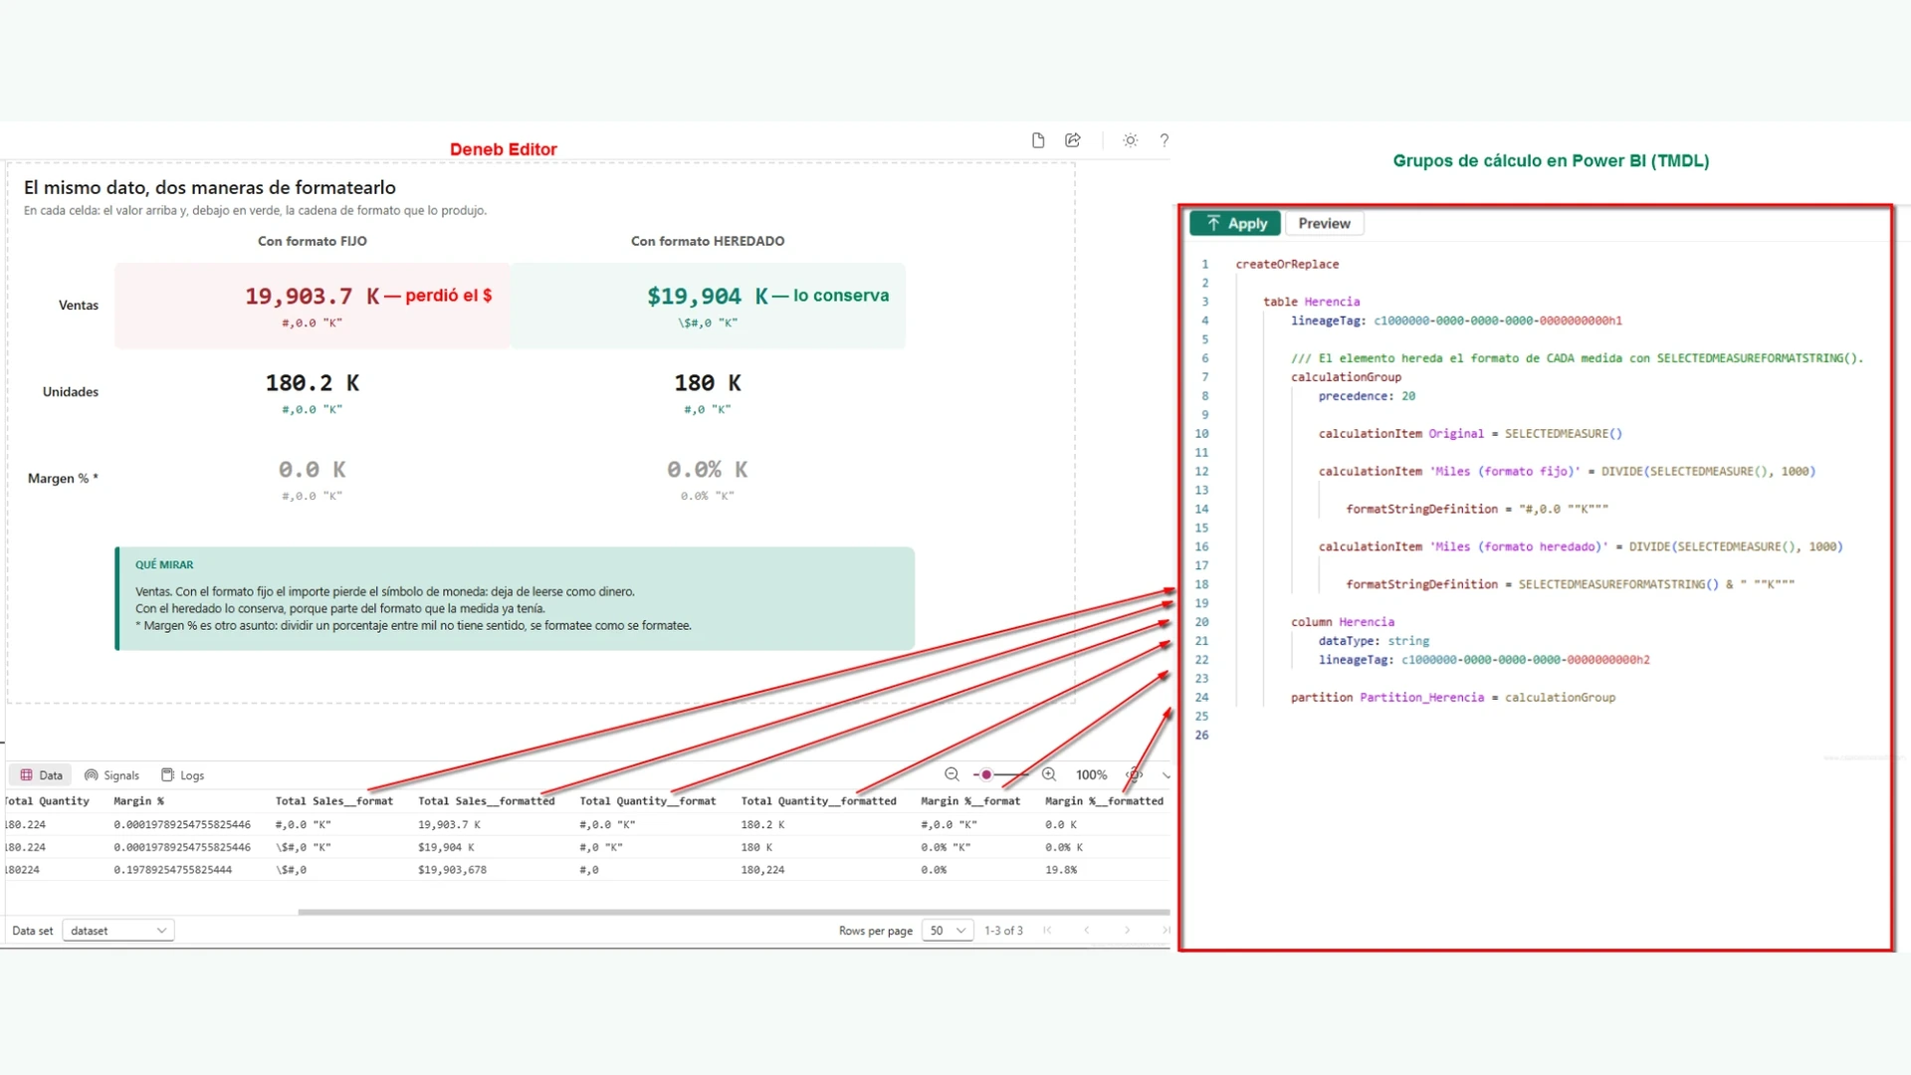Click the zoom-to-fit icon beside 100%
The height and width of the screenshot is (1075, 1911).
point(1134,774)
